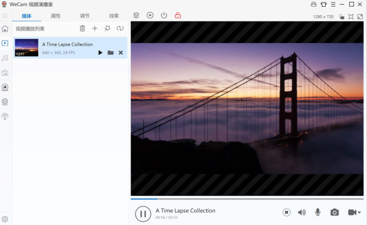The width and height of the screenshot is (367, 225).
Task: Open the hamburger menu in title bar
Action: (333, 4)
